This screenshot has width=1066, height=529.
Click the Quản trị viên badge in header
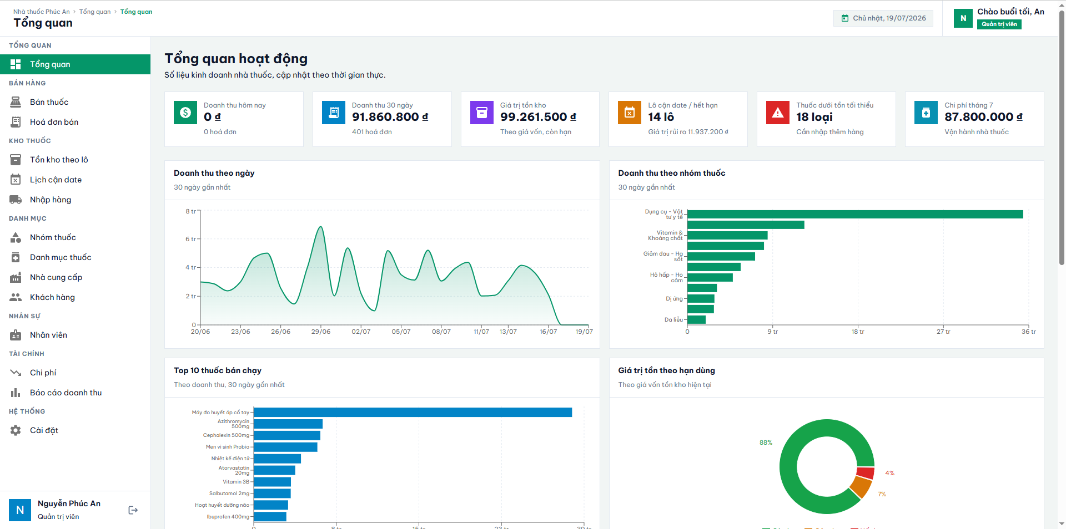click(x=999, y=24)
